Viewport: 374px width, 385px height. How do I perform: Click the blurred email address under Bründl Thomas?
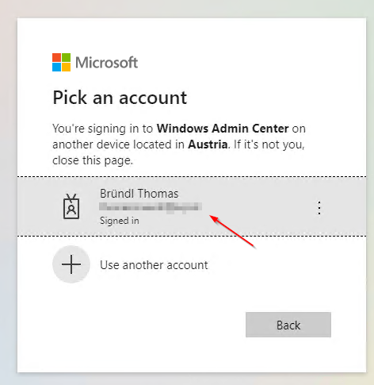point(151,206)
